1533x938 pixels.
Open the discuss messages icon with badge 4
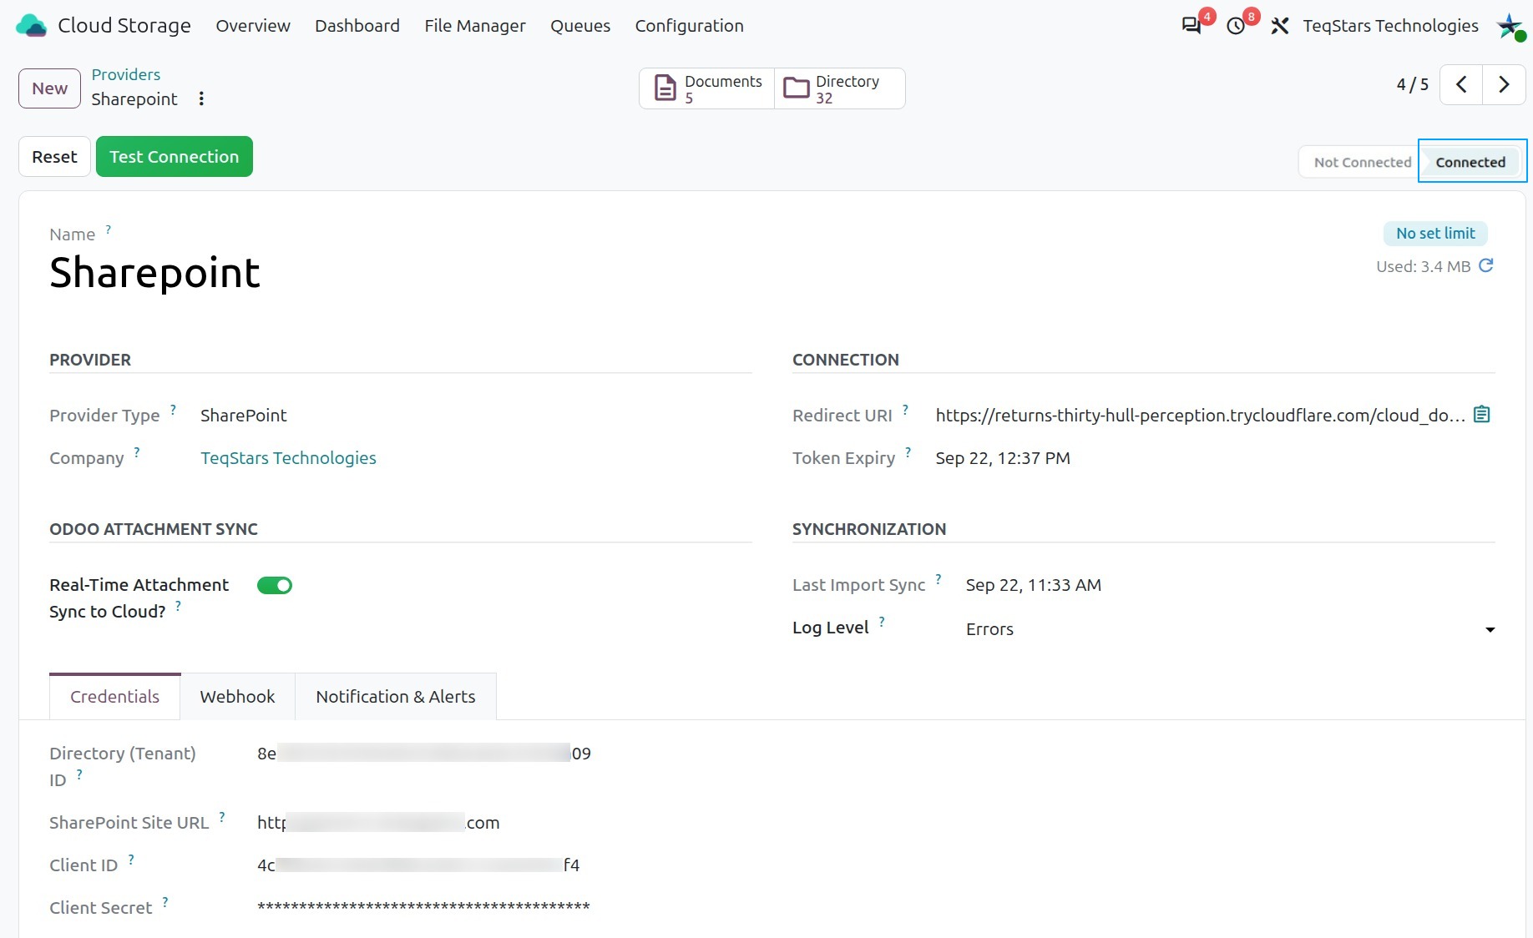(x=1191, y=26)
